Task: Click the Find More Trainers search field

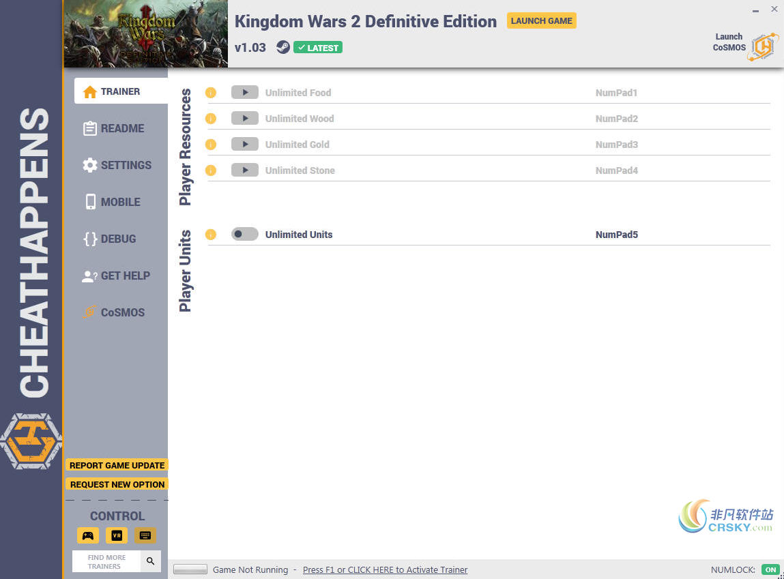Action: point(106,561)
